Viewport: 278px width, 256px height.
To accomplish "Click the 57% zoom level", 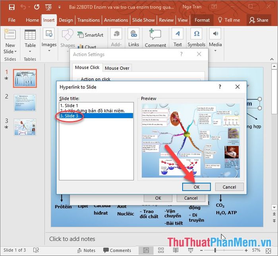I will click(256, 250).
